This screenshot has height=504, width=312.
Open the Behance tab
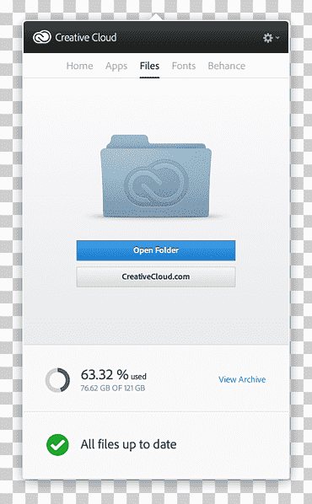coord(227,66)
